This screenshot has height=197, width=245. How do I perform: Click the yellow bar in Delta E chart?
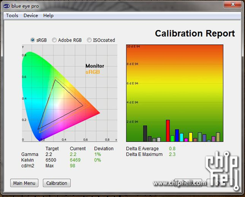coord(191,137)
